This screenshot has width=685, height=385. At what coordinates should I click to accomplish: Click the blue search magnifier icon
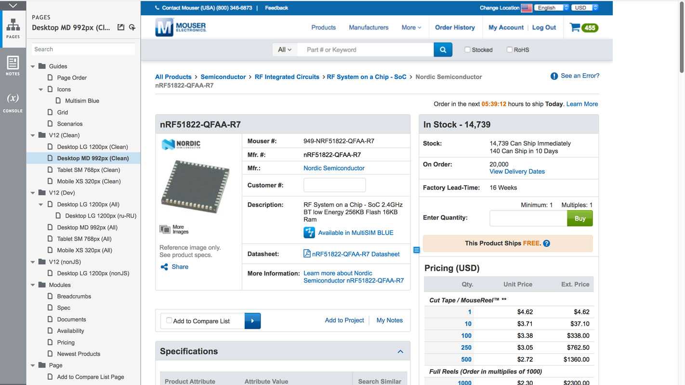442,50
